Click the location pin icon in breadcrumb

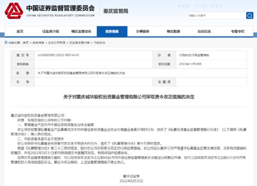click(x=6, y=42)
